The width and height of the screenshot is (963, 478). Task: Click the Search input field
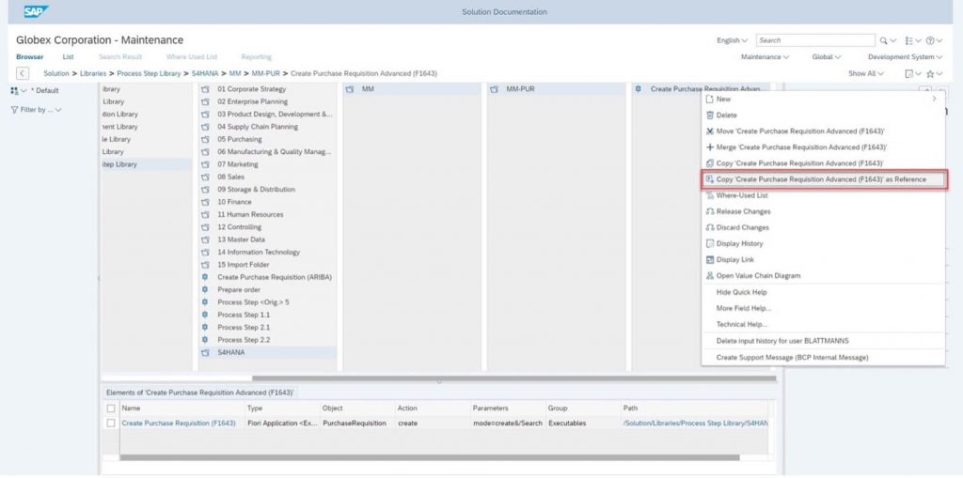815,40
